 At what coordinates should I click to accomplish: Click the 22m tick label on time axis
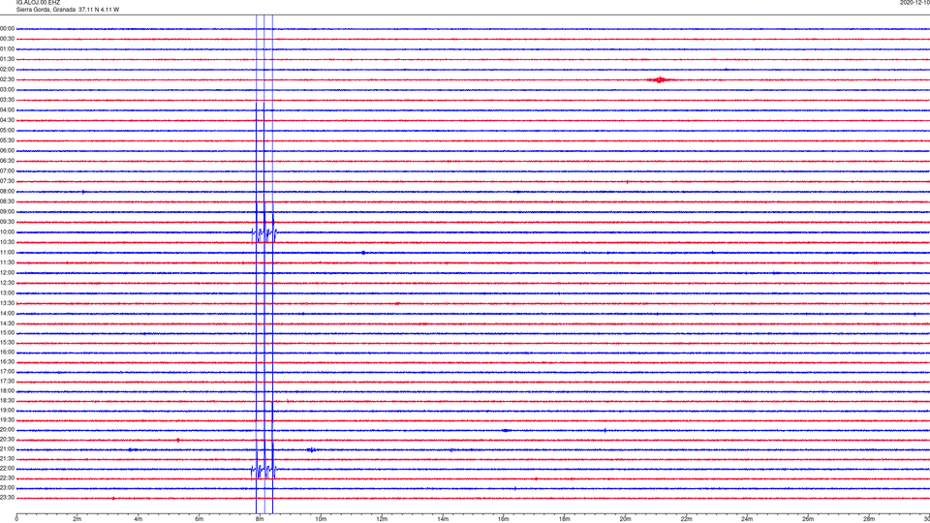686,519
